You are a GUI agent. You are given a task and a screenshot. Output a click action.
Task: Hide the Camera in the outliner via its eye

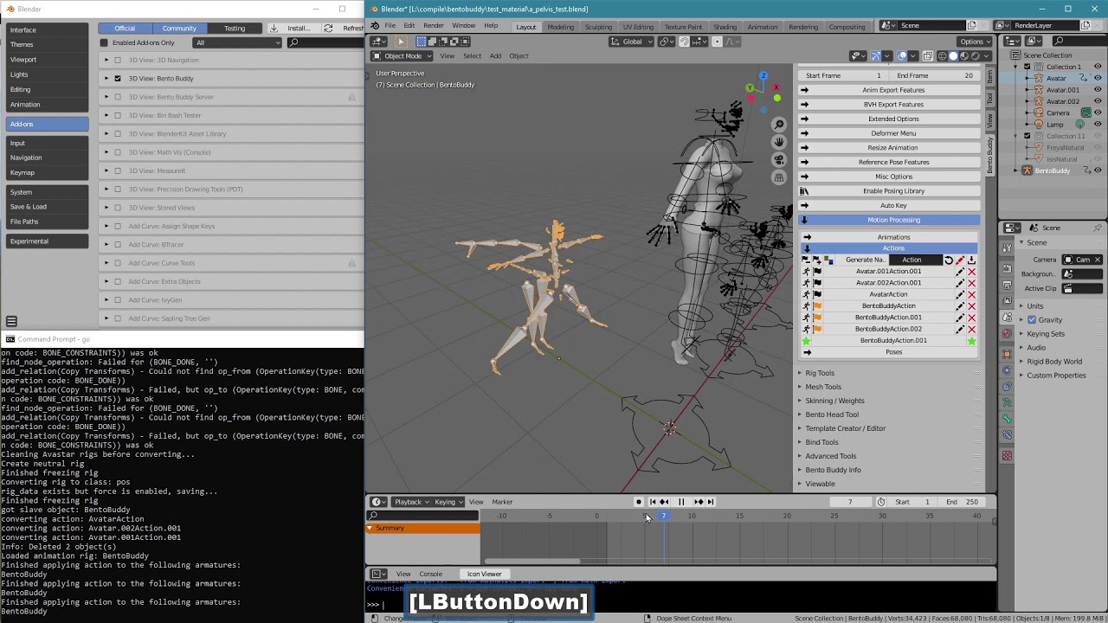click(1098, 112)
